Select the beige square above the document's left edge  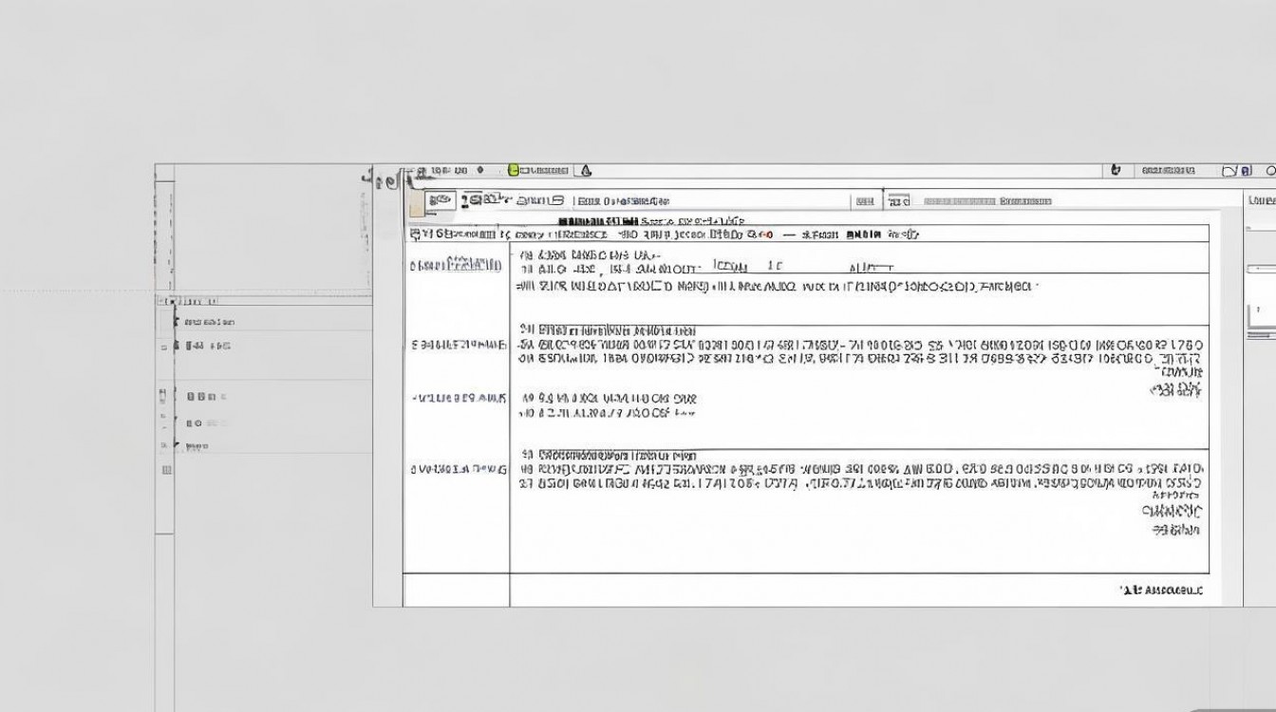point(415,203)
